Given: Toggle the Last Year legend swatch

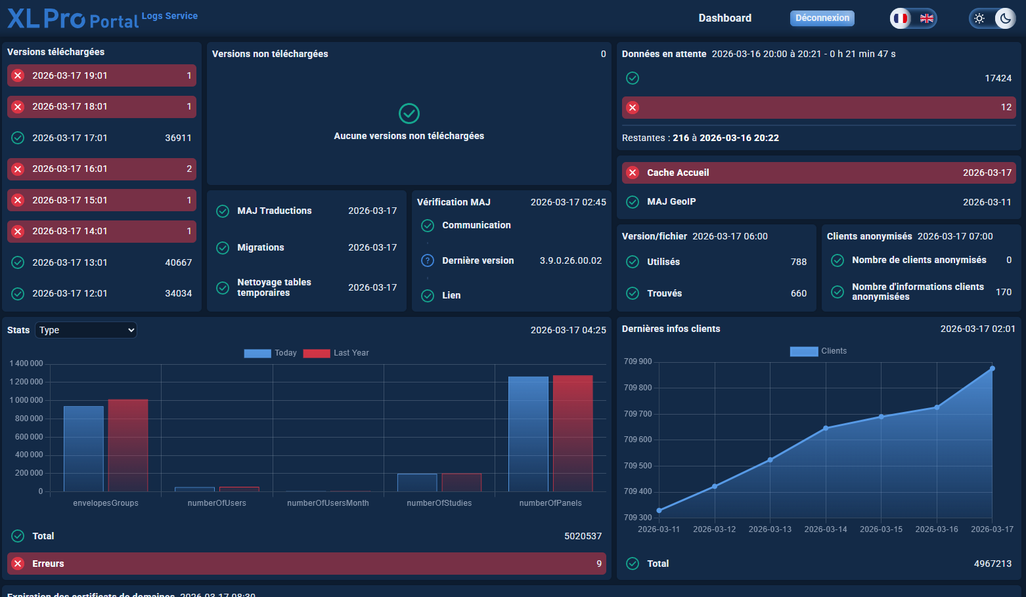Looking at the screenshot, I should pyautogui.click(x=317, y=353).
